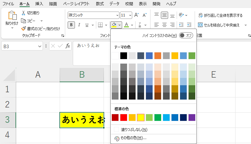The width and height of the screenshot is (251, 144).
Task: Open the borders dropdown arrow
Action: [106, 25]
